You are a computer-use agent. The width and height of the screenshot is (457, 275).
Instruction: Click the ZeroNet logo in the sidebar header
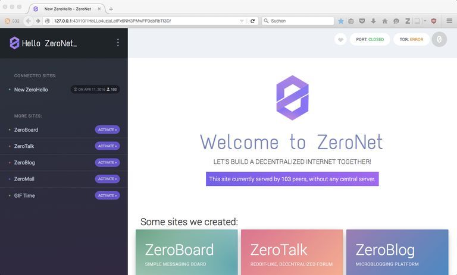pos(14,43)
